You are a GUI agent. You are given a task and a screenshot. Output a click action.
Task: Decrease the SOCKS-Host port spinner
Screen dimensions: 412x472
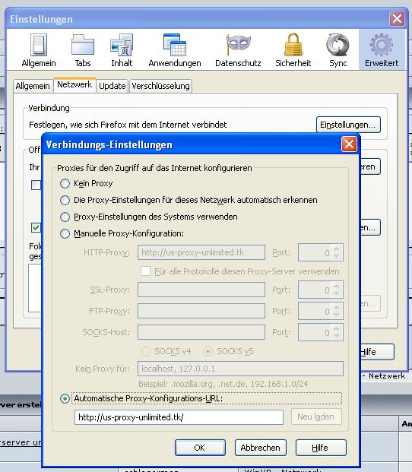click(337, 336)
